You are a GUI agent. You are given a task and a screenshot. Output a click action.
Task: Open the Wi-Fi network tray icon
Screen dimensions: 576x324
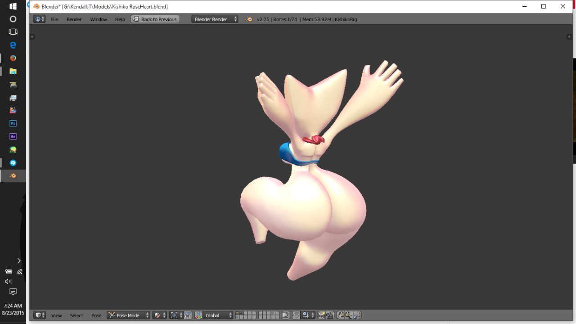(x=19, y=271)
